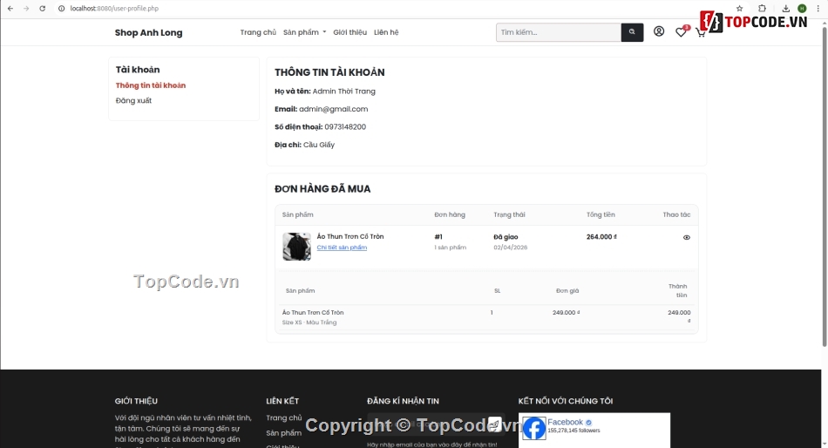Image resolution: width=828 pixels, height=448 pixels.
Task: Click the Cầu Giấy address text
Action: click(319, 145)
